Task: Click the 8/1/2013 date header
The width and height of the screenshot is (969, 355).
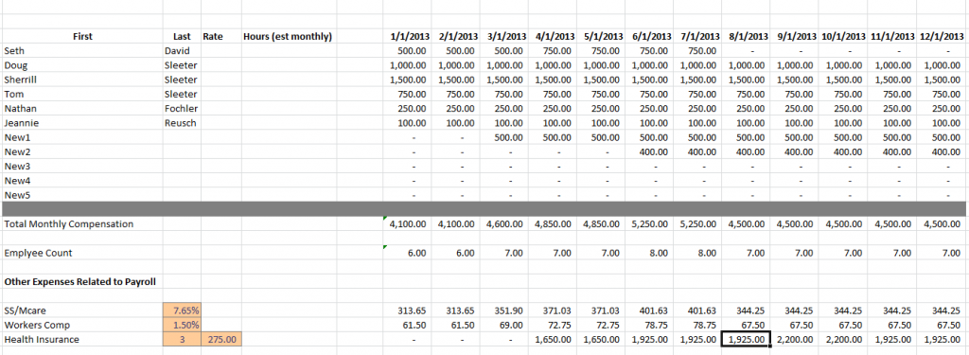Action: point(746,37)
